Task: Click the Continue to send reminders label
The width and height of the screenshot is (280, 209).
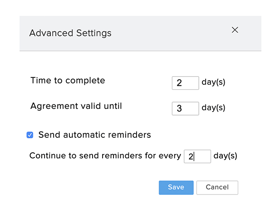Action: [105, 156]
